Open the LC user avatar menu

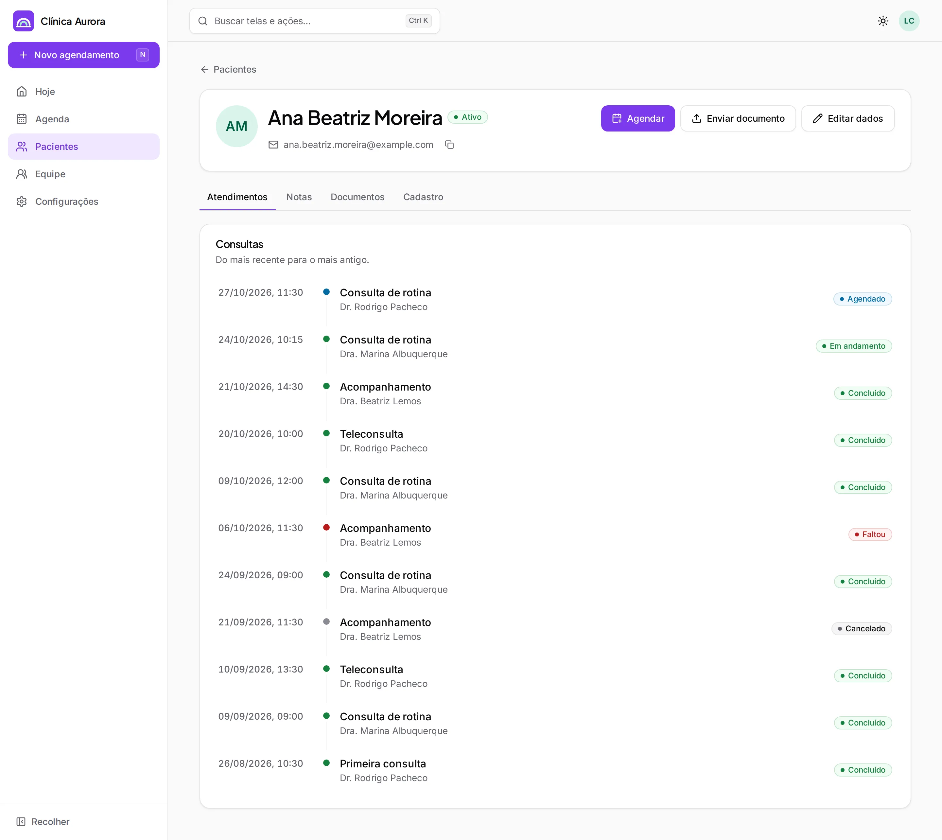coord(909,21)
